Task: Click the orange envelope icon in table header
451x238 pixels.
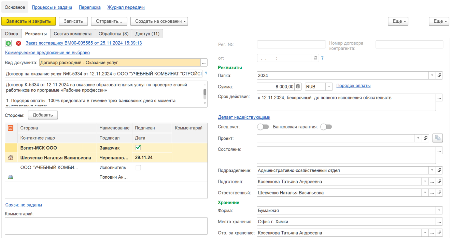Action: (11, 128)
